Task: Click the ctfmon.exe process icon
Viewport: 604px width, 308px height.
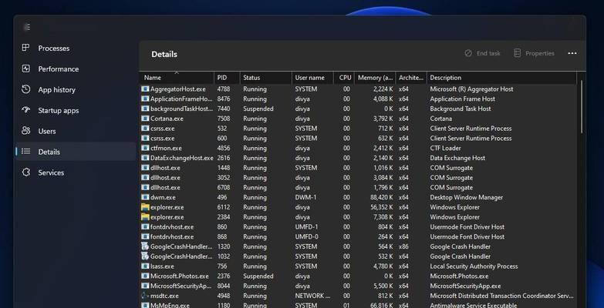Action: [x=145, y=148]
